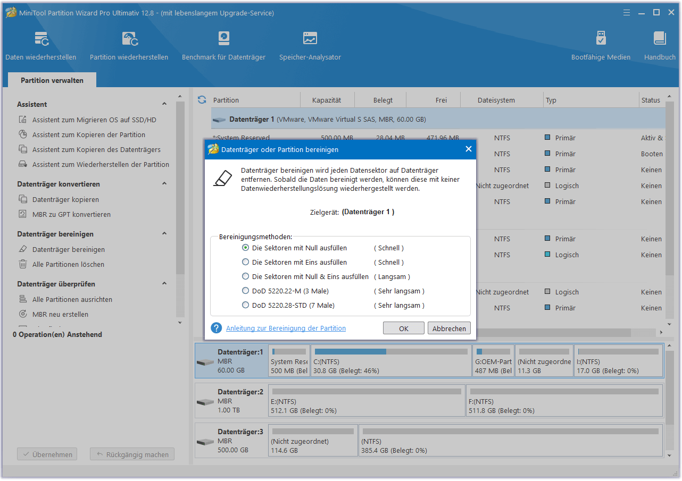This screenshot has height=481, width=682.
Task: Click Abbrechen to cancel wipe
Action: pyautogui.click(x=449, y=328)
